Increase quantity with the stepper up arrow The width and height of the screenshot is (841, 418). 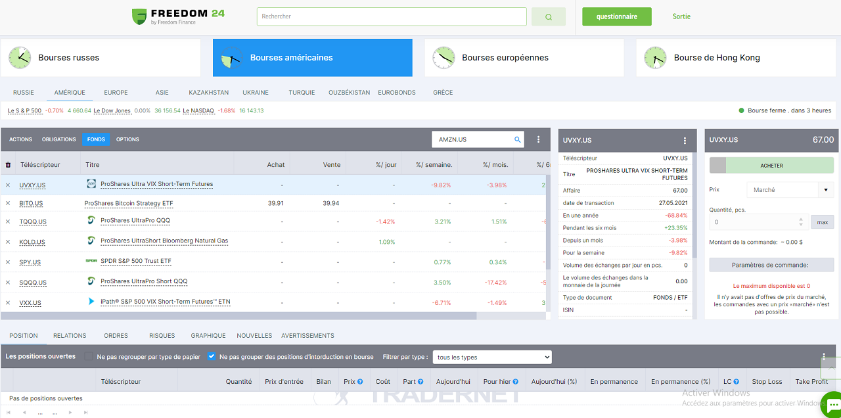pos(800,219)
